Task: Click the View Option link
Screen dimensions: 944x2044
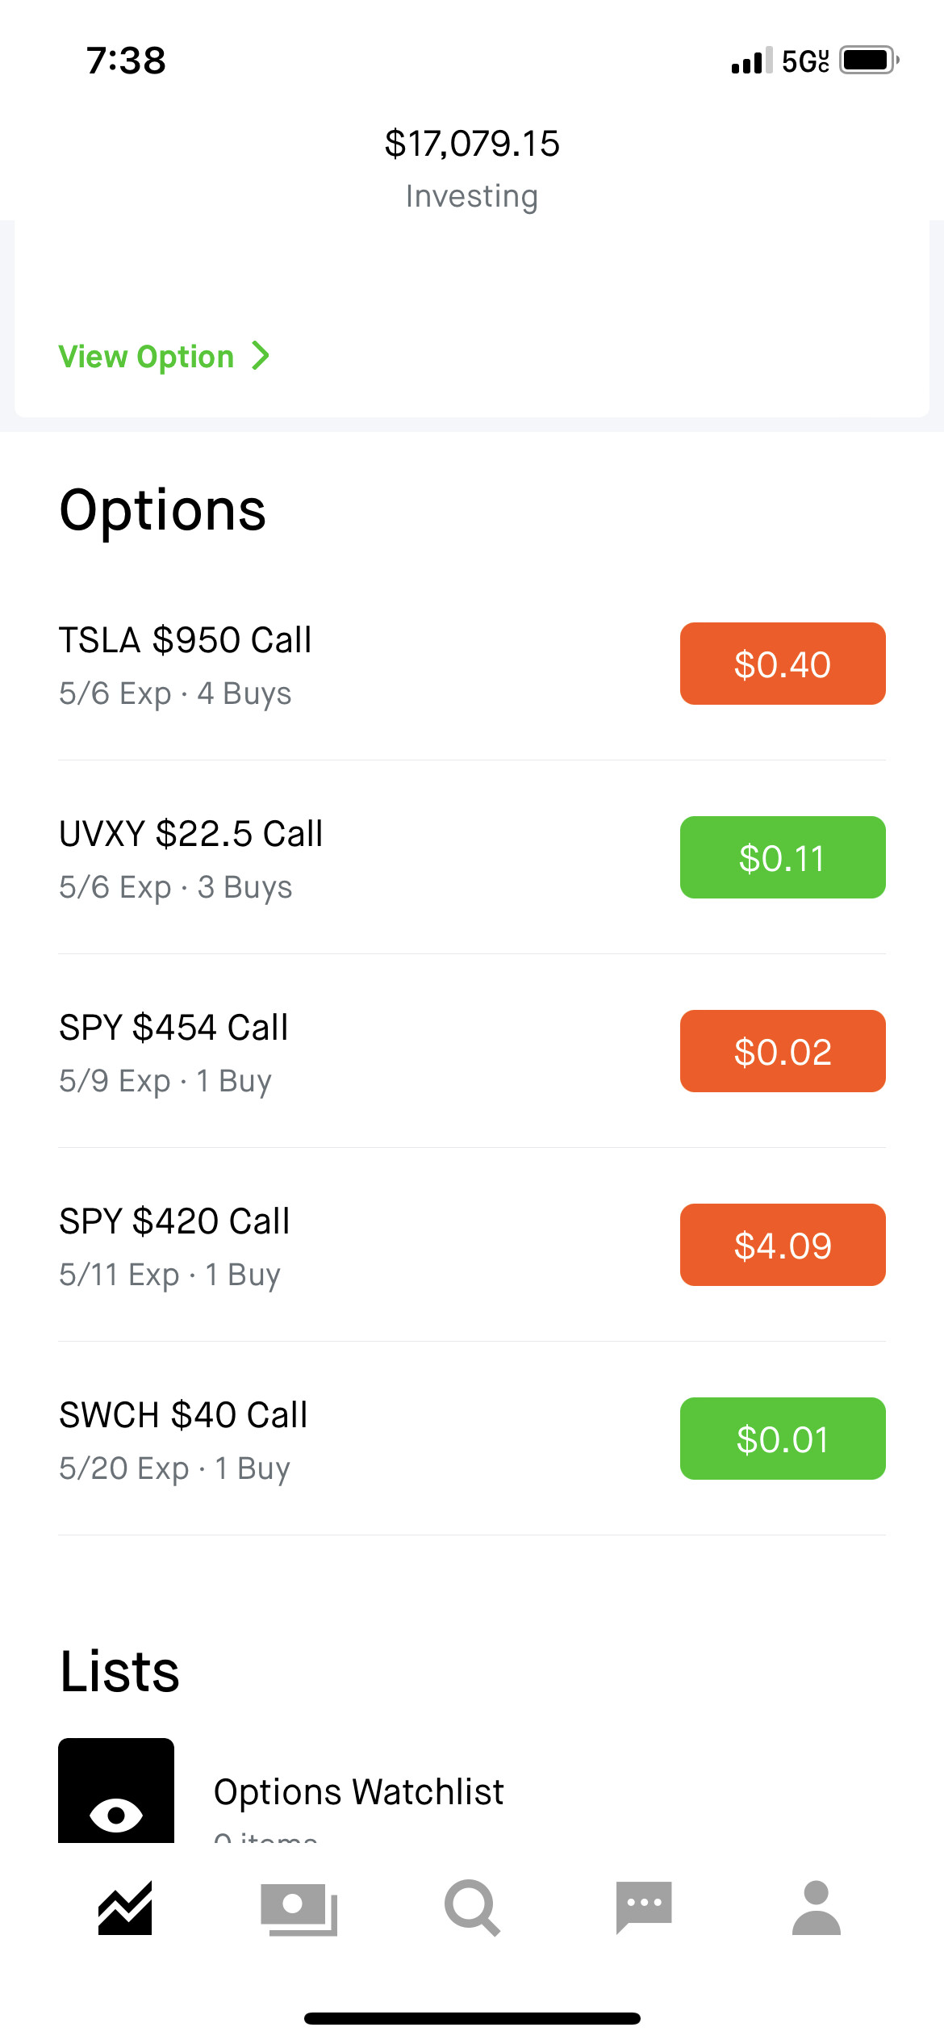Action: (x=146, y=356)
